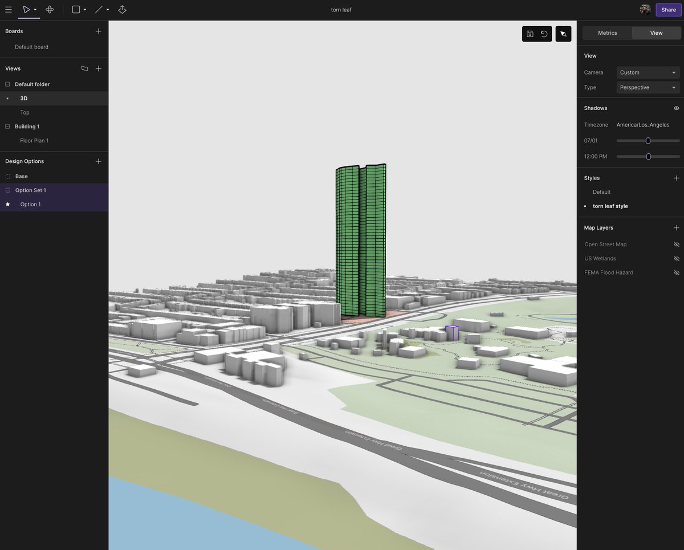
Task: Click the America/Los_Angeles timezone value
Action: pos(643,125)
